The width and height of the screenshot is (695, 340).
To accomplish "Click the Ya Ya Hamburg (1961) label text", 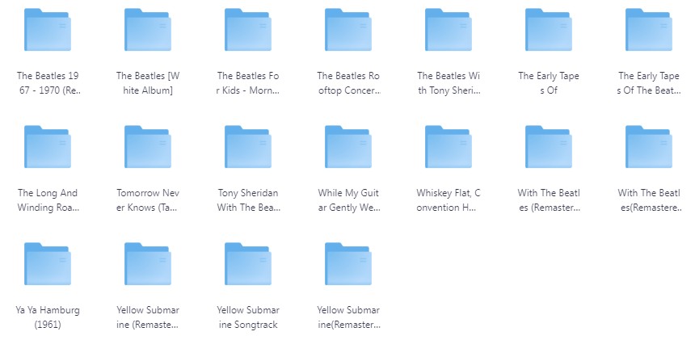I will coord(48,317).
